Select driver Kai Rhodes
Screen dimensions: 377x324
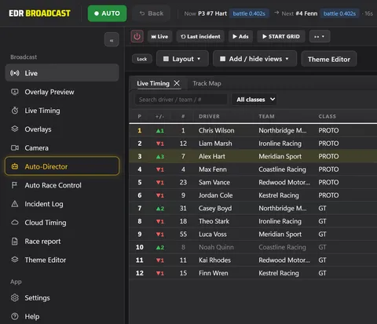click(253, 260)
